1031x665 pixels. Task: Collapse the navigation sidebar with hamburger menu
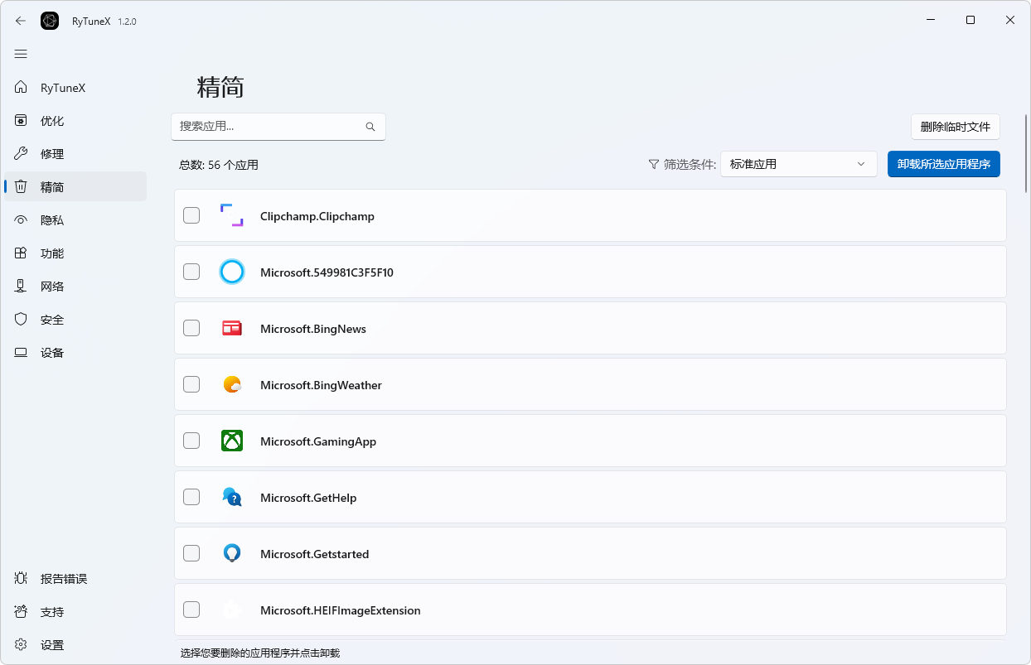point(21,54)
